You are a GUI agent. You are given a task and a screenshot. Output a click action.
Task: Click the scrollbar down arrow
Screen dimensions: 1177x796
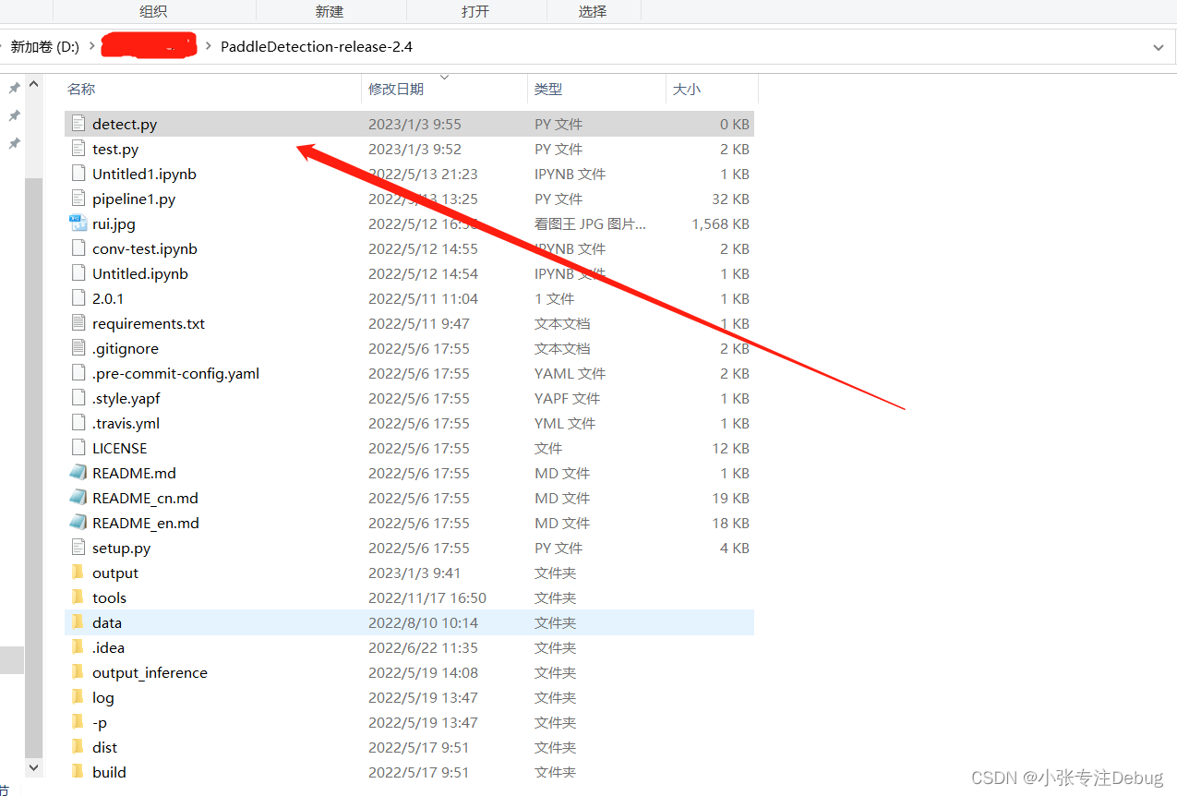33,767
